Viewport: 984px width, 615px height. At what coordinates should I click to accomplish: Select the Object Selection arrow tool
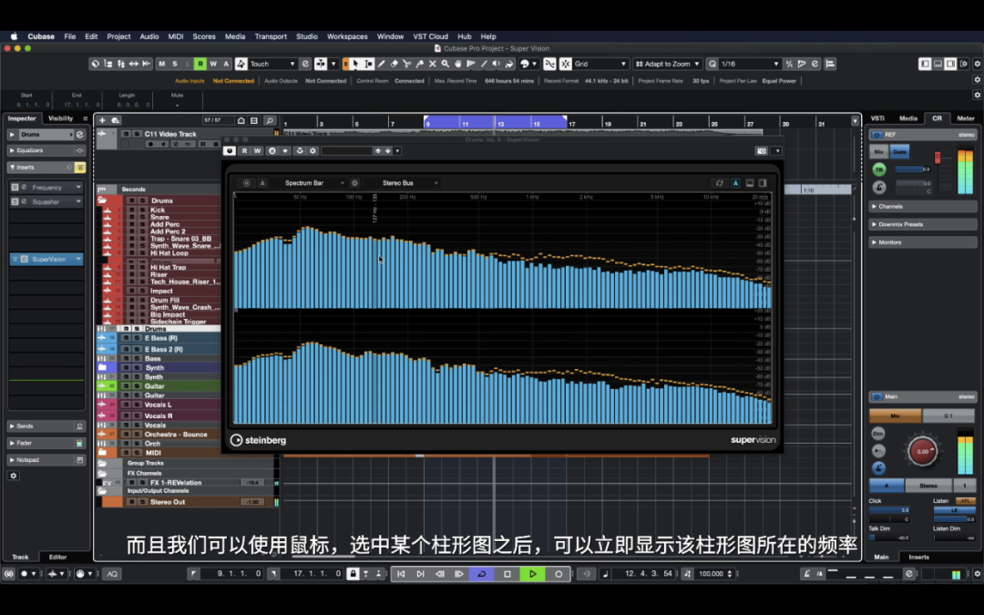tap(356, 64)
